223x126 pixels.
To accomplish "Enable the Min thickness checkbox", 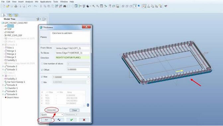I will click(42, 82).
